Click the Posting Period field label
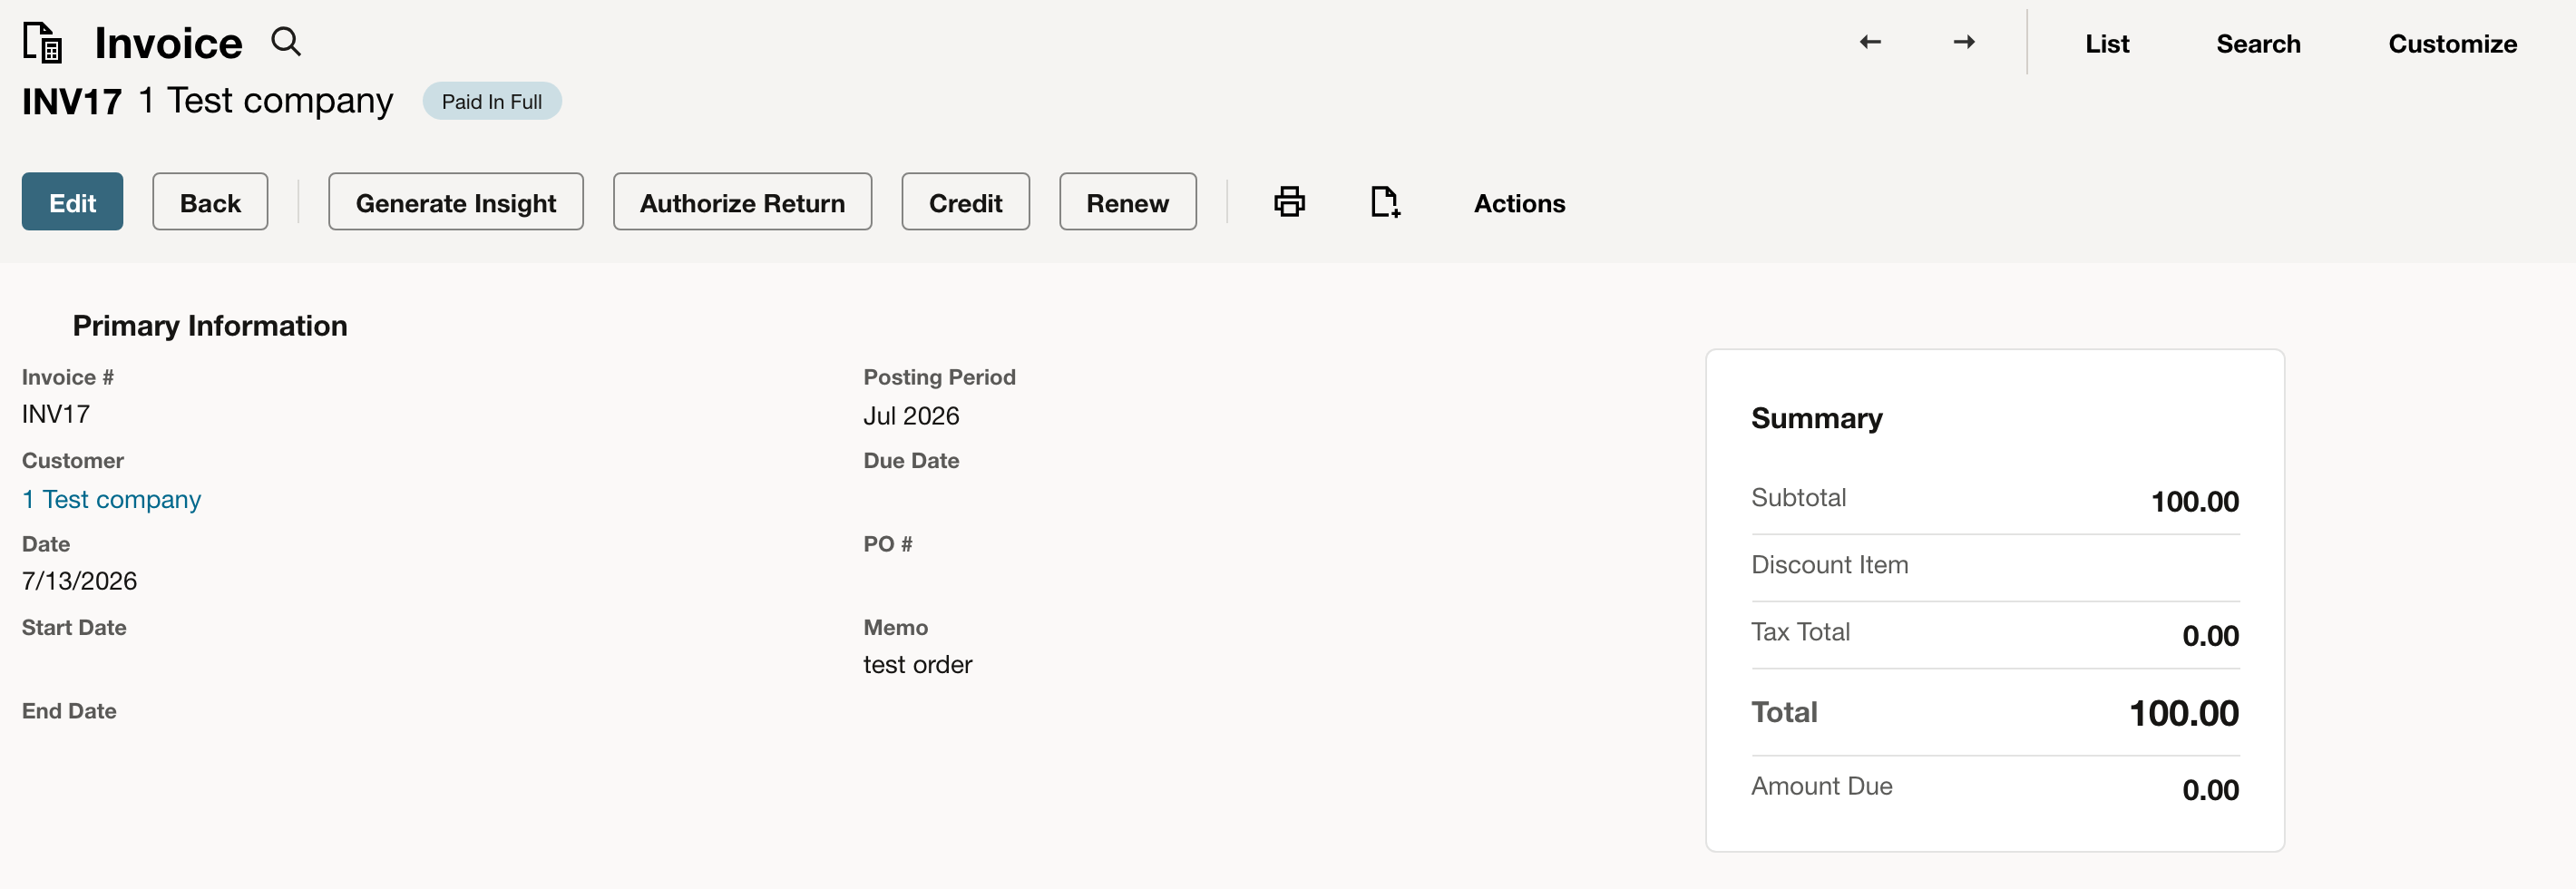The image size is (2576, 889). pos(939,377)
